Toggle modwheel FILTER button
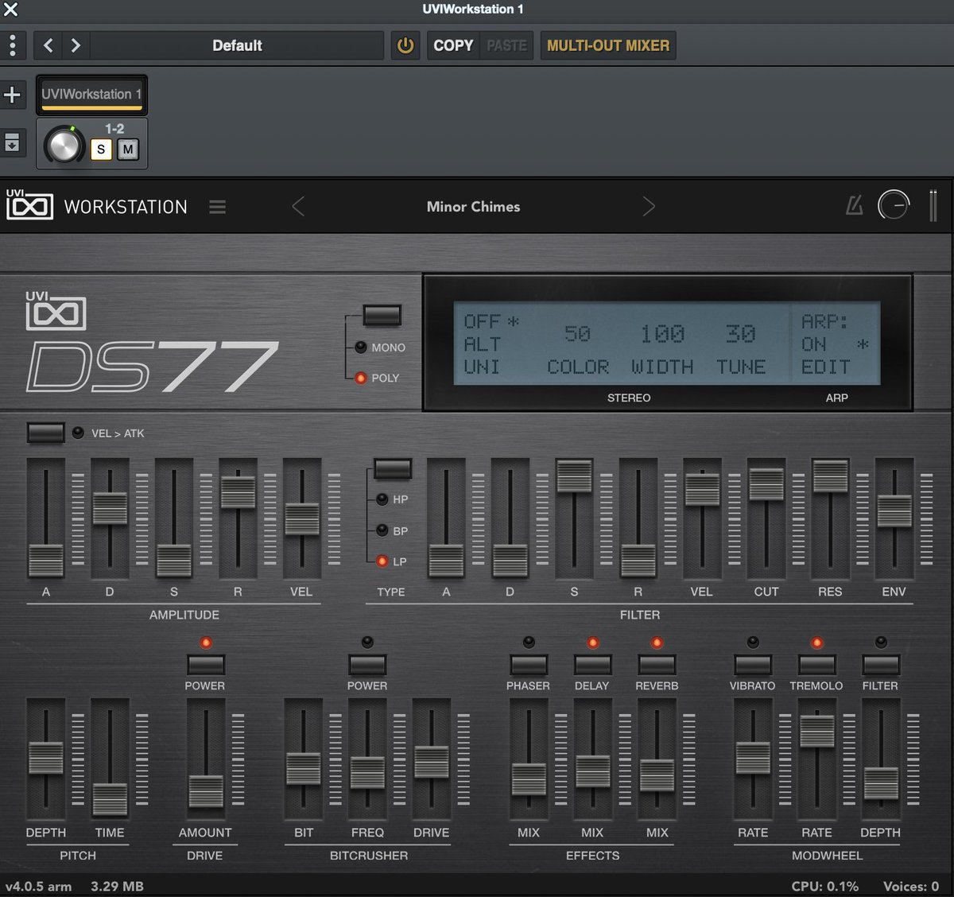 pyautogui.click(x=881, y=664)
